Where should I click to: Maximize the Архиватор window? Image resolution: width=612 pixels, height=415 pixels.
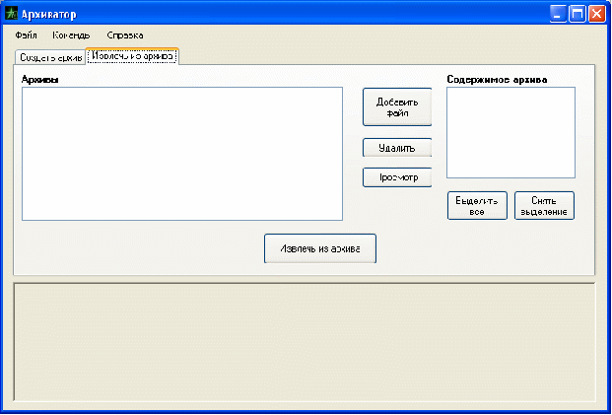[x=578, y=15]
